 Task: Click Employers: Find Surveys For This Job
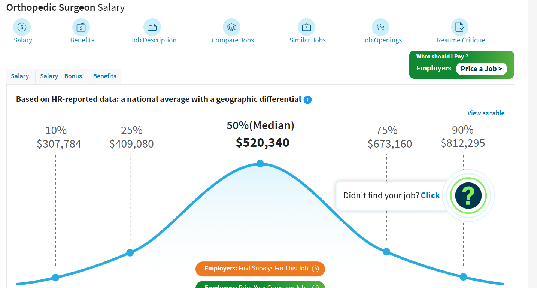tap(260, 269)
